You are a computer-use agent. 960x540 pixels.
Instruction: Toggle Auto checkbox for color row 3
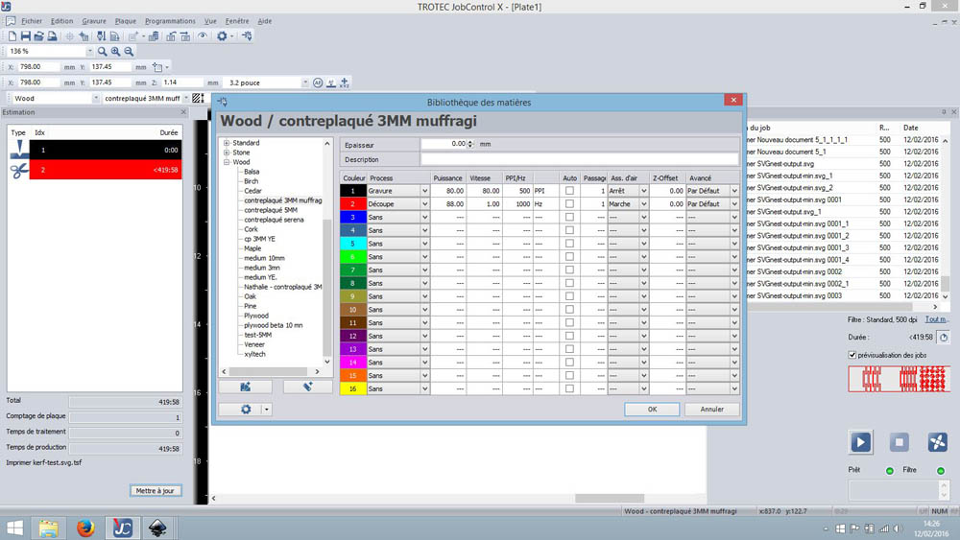click(569, 217)
